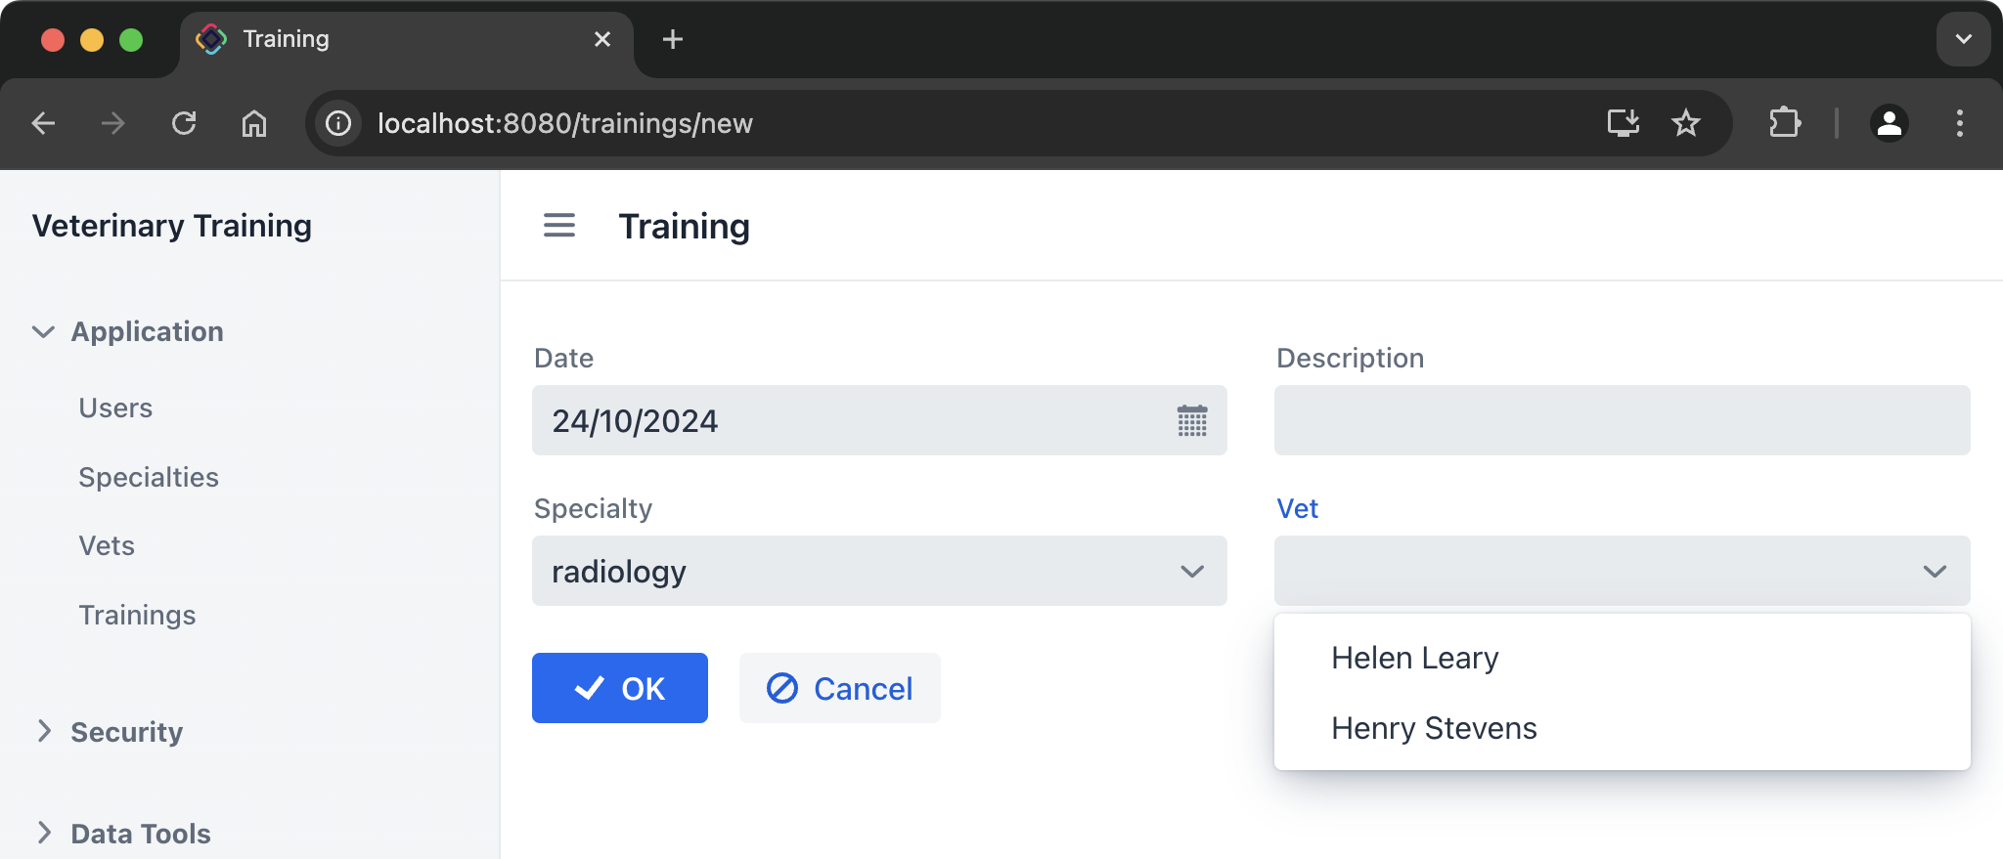Open the browser profile icon
This screenshot has width=2003, height=859.
(1888, 123)
